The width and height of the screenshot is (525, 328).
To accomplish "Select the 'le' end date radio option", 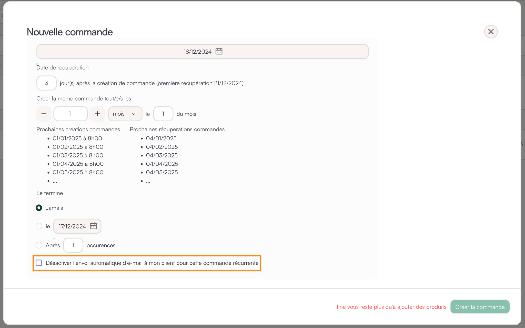I will coord(39,226).
